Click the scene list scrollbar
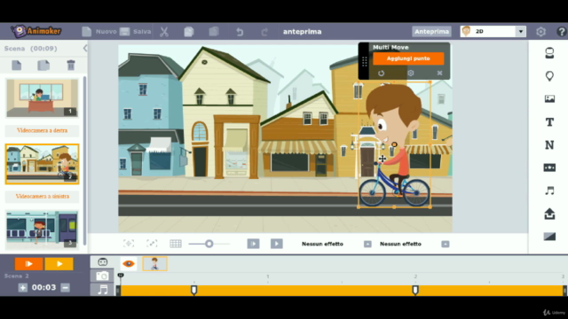The width and height of the screenshot is (568, 319). pos(85,161)
